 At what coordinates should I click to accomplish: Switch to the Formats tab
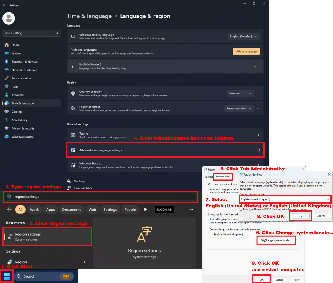pos(208,176)
